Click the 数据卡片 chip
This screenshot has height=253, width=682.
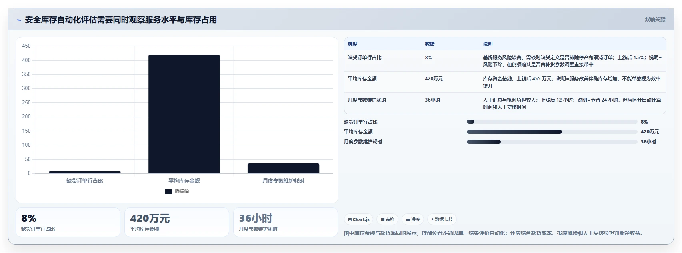pyautogui.click(x=442, y=219)
